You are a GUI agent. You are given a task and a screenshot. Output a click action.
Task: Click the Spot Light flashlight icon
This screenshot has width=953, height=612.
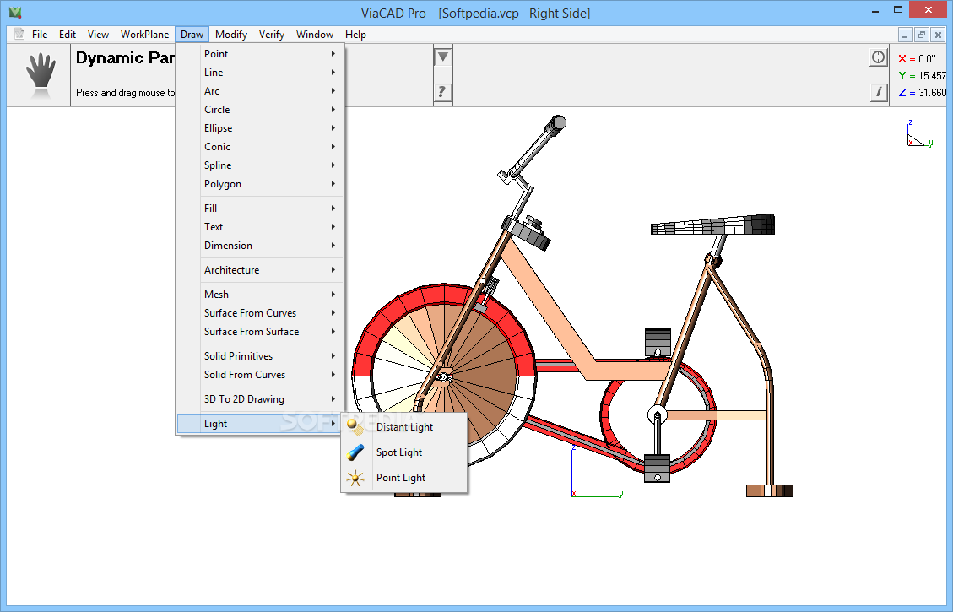pyautogui.click(x=355, y=452)
